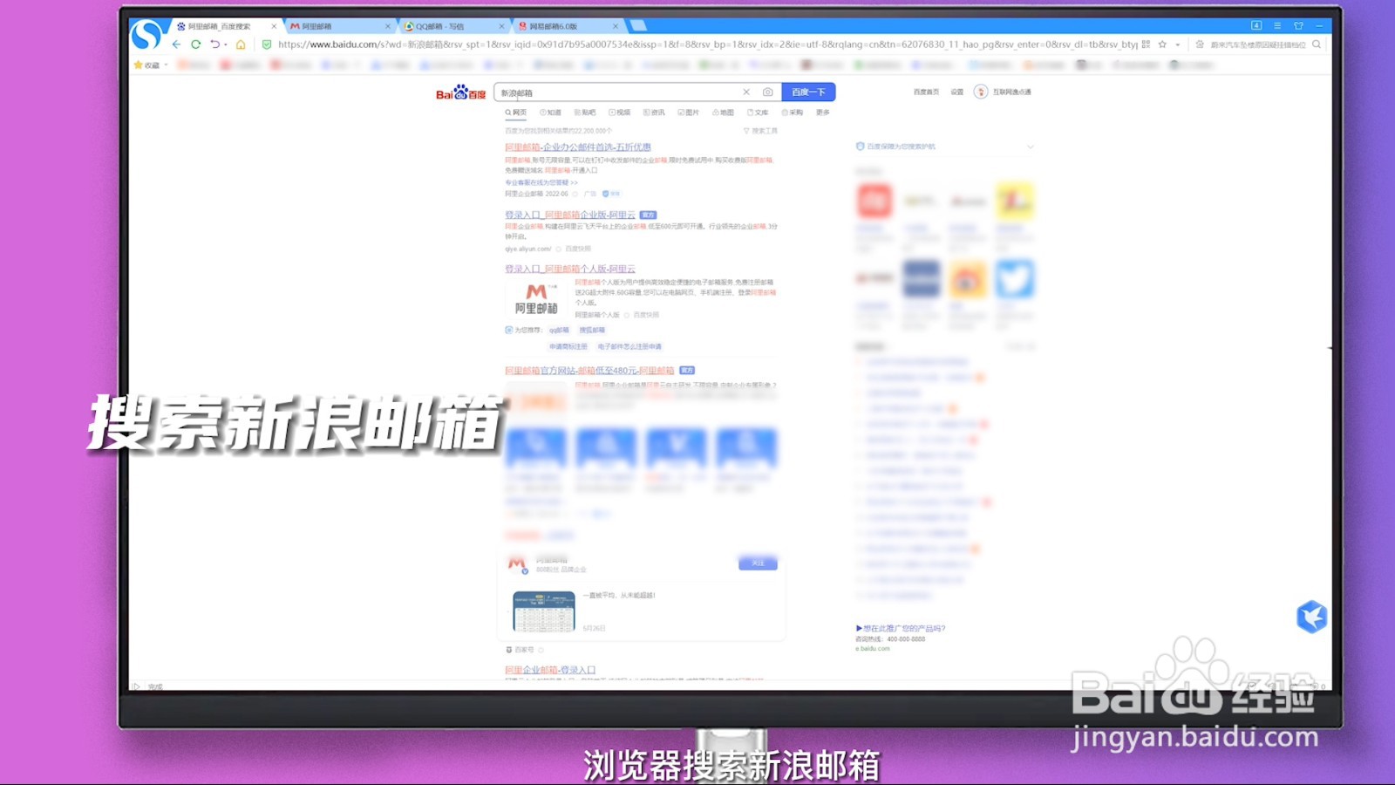1395x785 pixels.
Task: Click the browser back arrow
Action: [x=177, y=44]
